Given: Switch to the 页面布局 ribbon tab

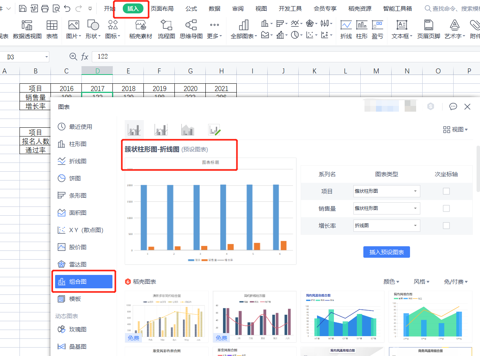Looking at the screenshot, I should [162, 8].
